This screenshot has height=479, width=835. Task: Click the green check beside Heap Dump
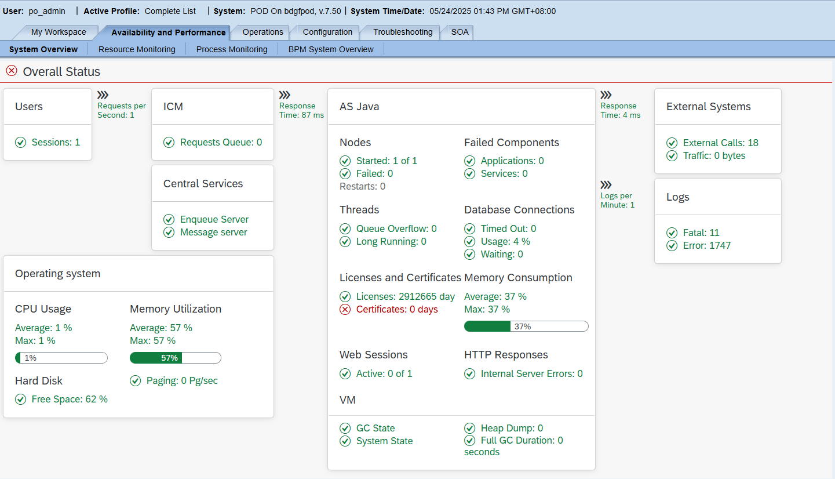point(470,428)
